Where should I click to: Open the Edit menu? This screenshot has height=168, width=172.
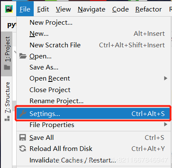tap(43, 9)
